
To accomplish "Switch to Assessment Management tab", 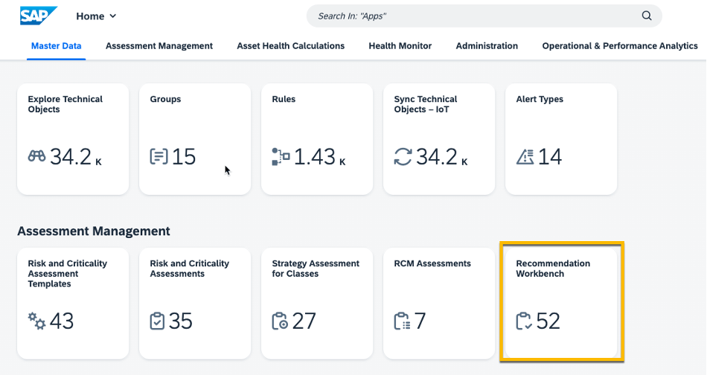I will click(x=159, y=46).
